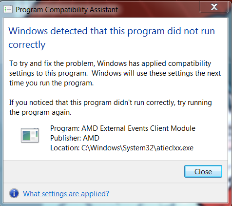Click the Program Compatibility Assistant title bar icon
Image resolution: width=232 pixels, height=206 pixels.
click(x=8, y=9)
